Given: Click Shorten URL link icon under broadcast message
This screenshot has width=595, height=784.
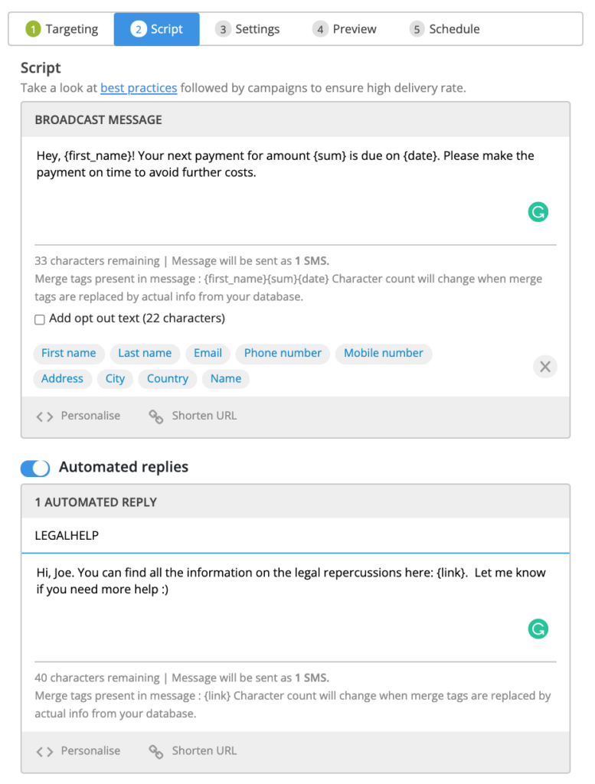Looking at the screenshot, I should pyautogui.click(x=156, y=416).
